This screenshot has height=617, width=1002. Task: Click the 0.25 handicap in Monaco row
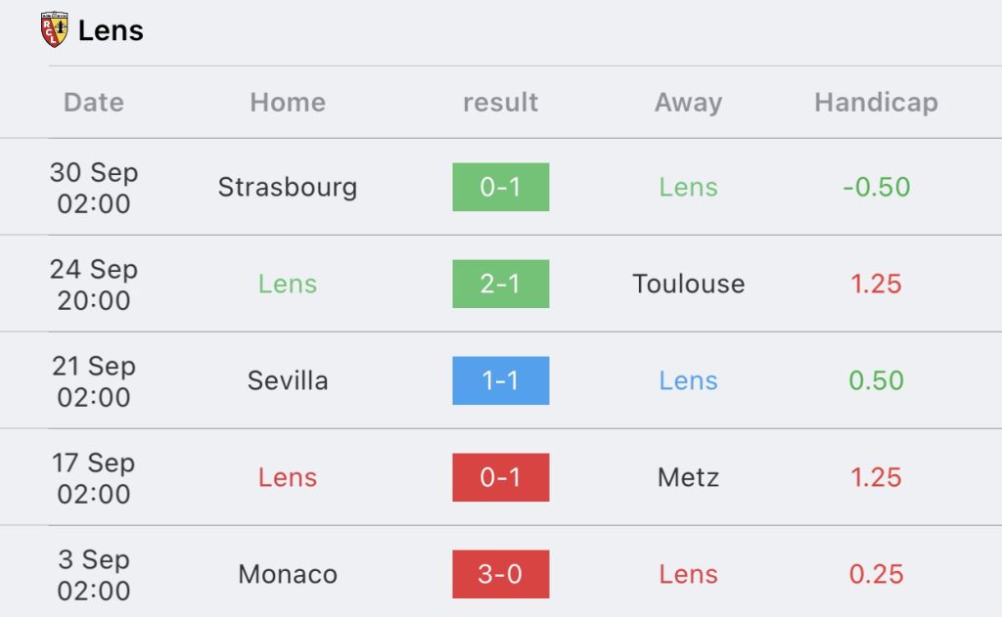pos(876,574)
